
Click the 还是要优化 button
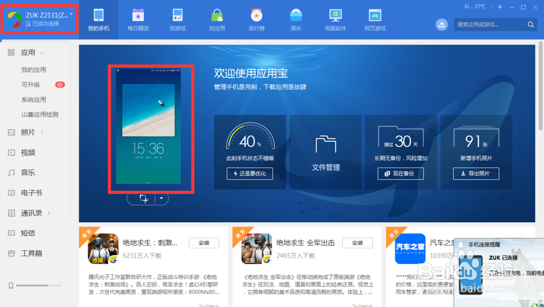[x=250, y=173]
